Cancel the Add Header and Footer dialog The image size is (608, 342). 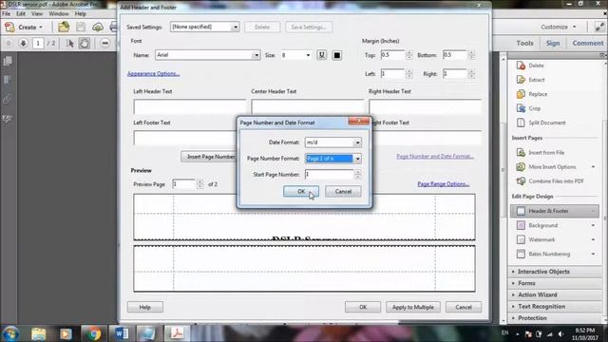[x=464, y=307]
